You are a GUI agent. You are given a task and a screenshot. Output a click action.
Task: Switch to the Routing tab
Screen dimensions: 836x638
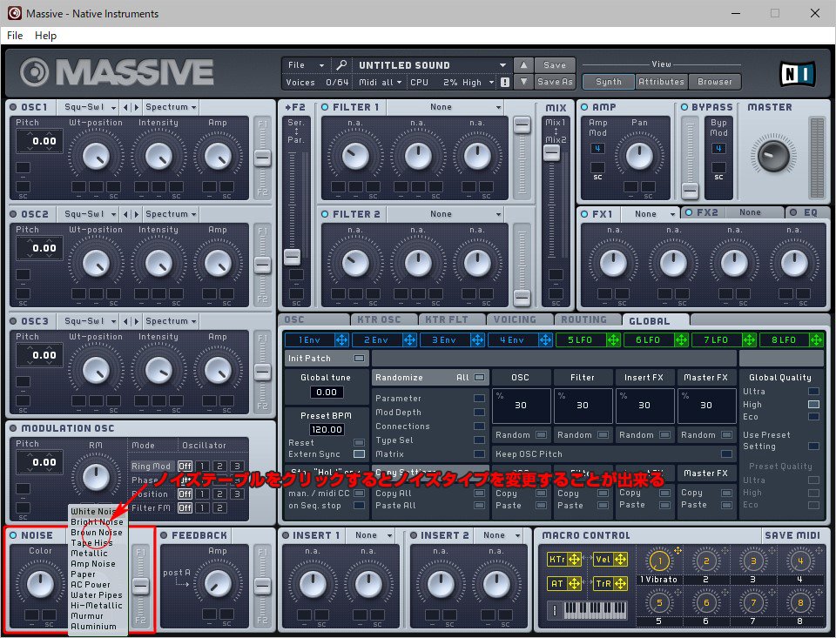pos(586,319)
